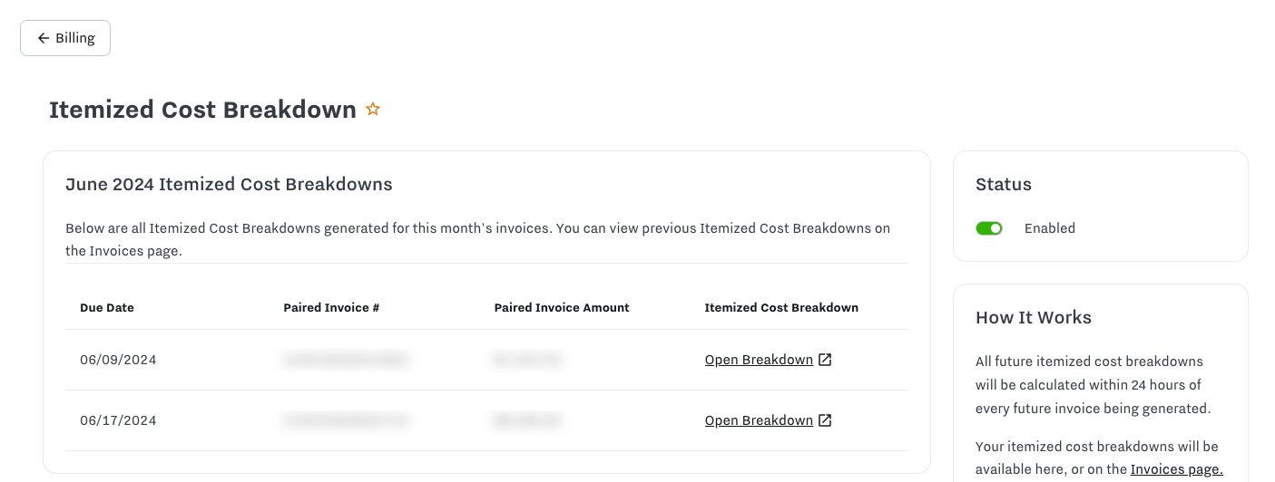The width and height of the screenshot is (1275, 482).
Task: Toggle the Status enabled switch off
Action: tap(988, 228)
